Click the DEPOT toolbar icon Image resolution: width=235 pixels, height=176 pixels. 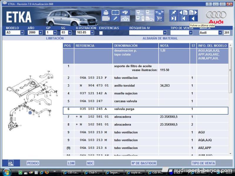coord(150,13)
